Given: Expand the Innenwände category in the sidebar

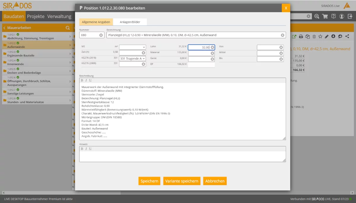Looking at the screenshot, I should point(70,62).
